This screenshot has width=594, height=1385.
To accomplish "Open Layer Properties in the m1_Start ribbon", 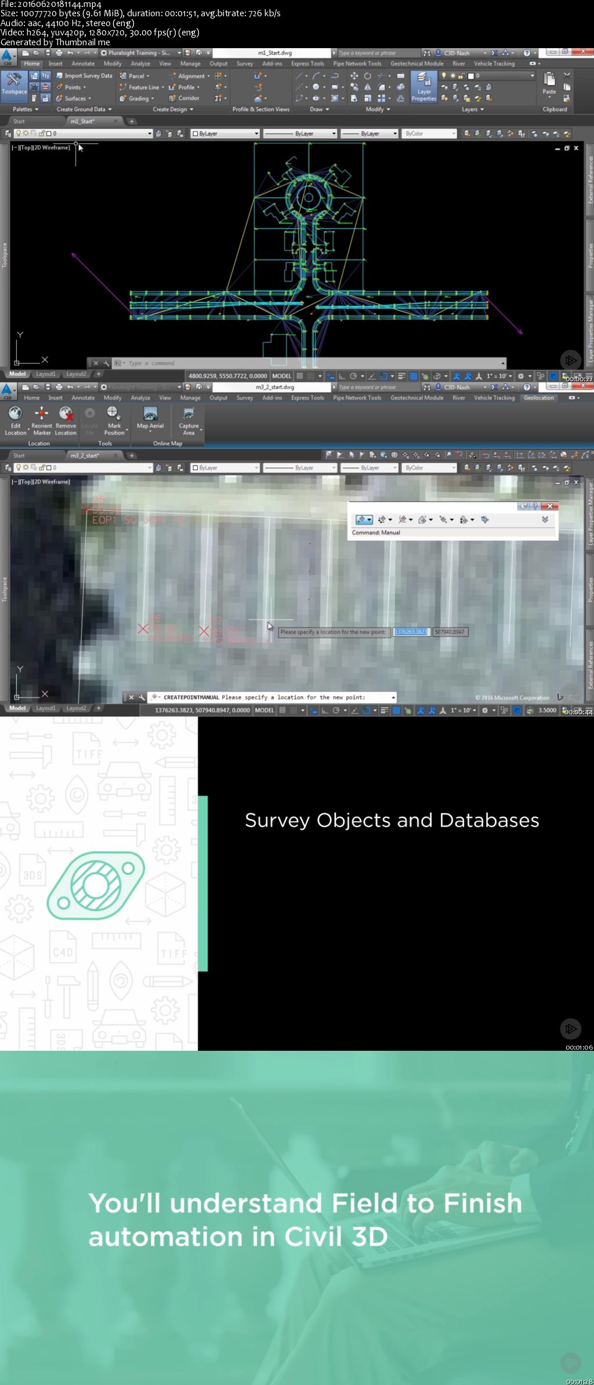I will pyautogui.click(x=423, y=87).
